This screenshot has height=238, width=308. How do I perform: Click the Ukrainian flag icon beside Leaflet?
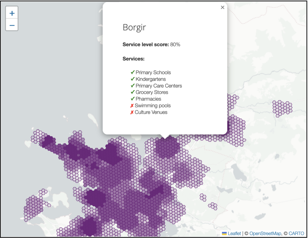(224, 233)
